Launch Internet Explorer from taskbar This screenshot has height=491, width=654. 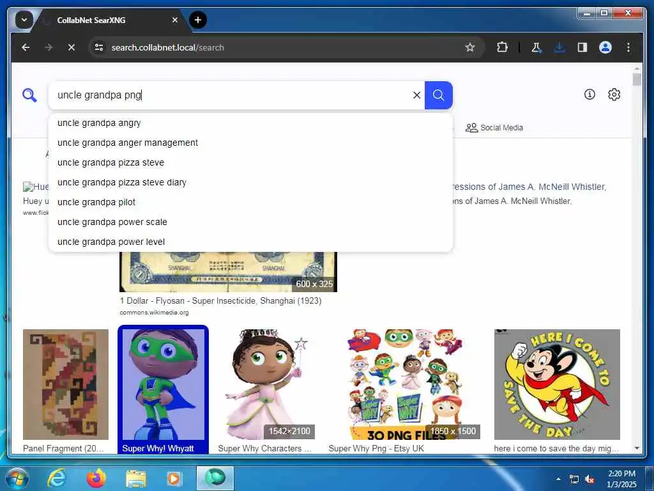click(x=56, y=478)
